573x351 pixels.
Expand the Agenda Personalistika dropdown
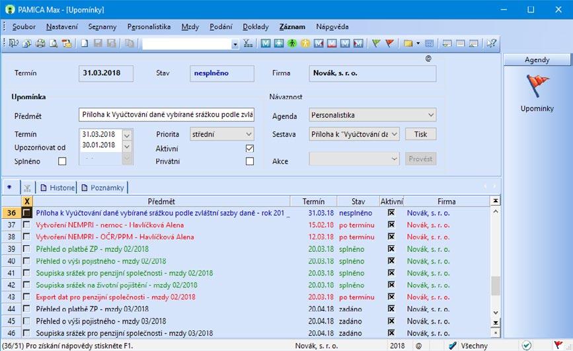[431, 115]
